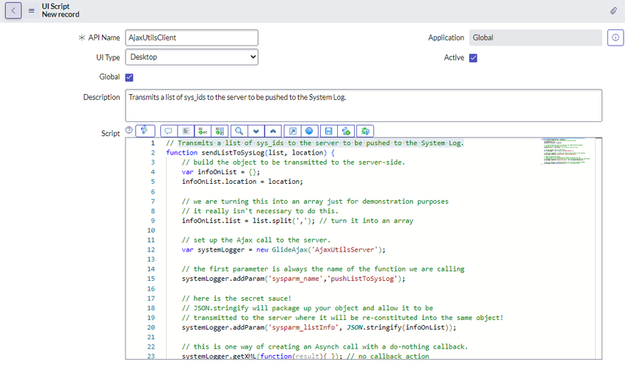Click the 'list.split' code line
Viewport: 625px width, 367px height.
[297, 221]
